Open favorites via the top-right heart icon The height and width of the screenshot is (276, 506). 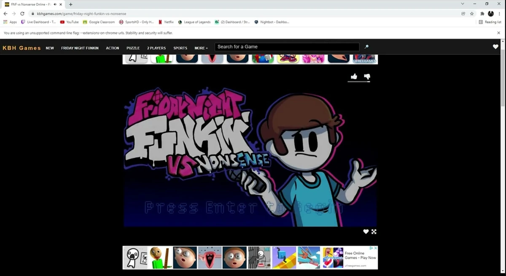pyautogui.click(x=495, y=47)
